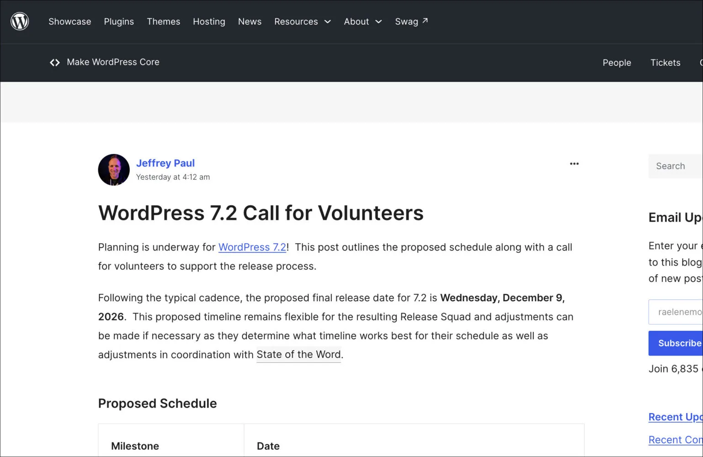This screenshot has width=703, height=457.
Task: Open the Showcase menu item
Action: click(70, 21)
